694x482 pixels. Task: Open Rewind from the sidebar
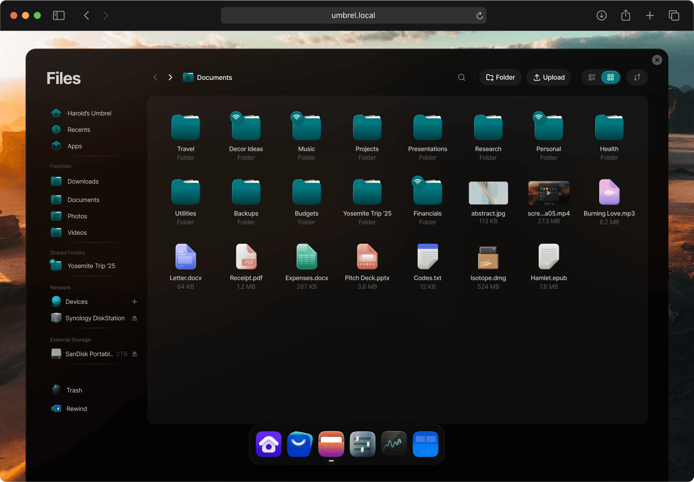point(76,409)
